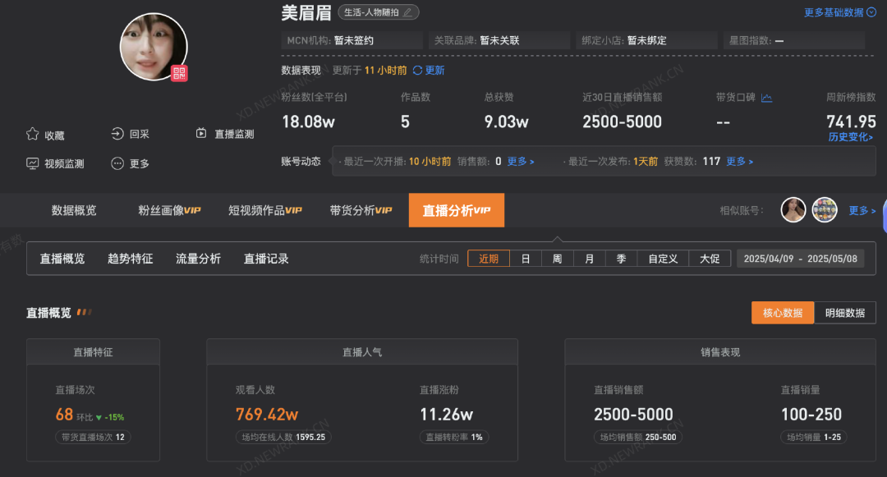Viewport: 887px width, 477px height.
Task: Select 月 time range option
Action: [590, 259]
